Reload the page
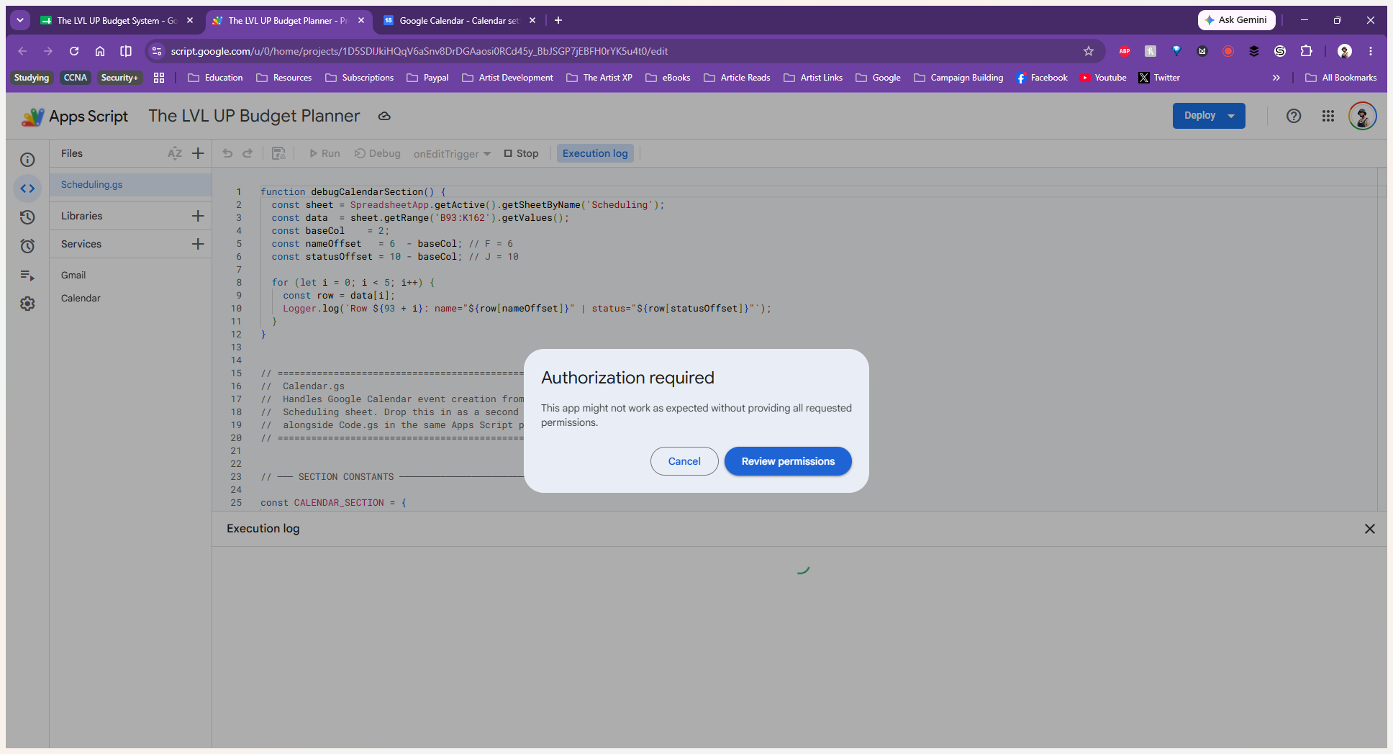1393x754 pixels. [x=74, y=51]
